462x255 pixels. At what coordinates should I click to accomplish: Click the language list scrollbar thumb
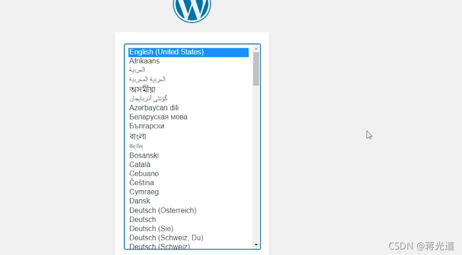[256, 69]
